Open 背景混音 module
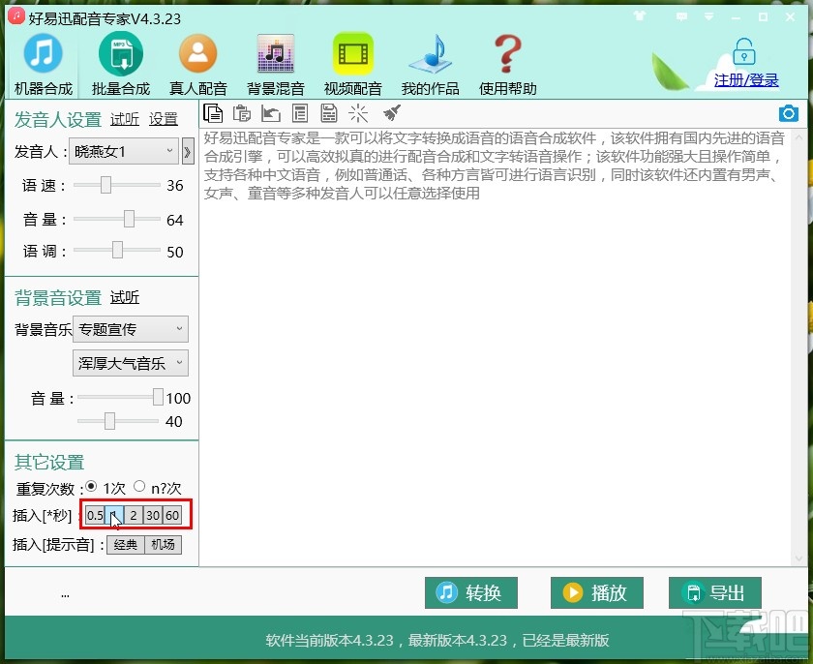 [x=275, y=65]
